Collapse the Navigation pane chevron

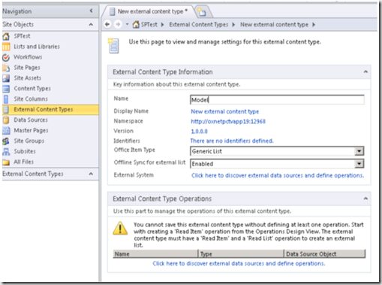(91, 11)
